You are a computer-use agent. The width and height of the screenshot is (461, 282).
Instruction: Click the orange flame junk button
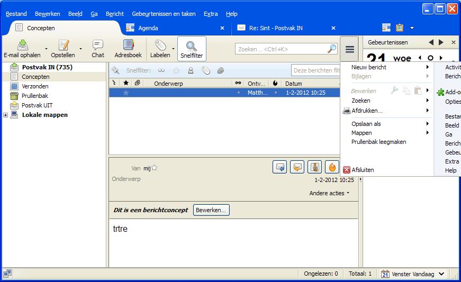[x=332, y=167]
